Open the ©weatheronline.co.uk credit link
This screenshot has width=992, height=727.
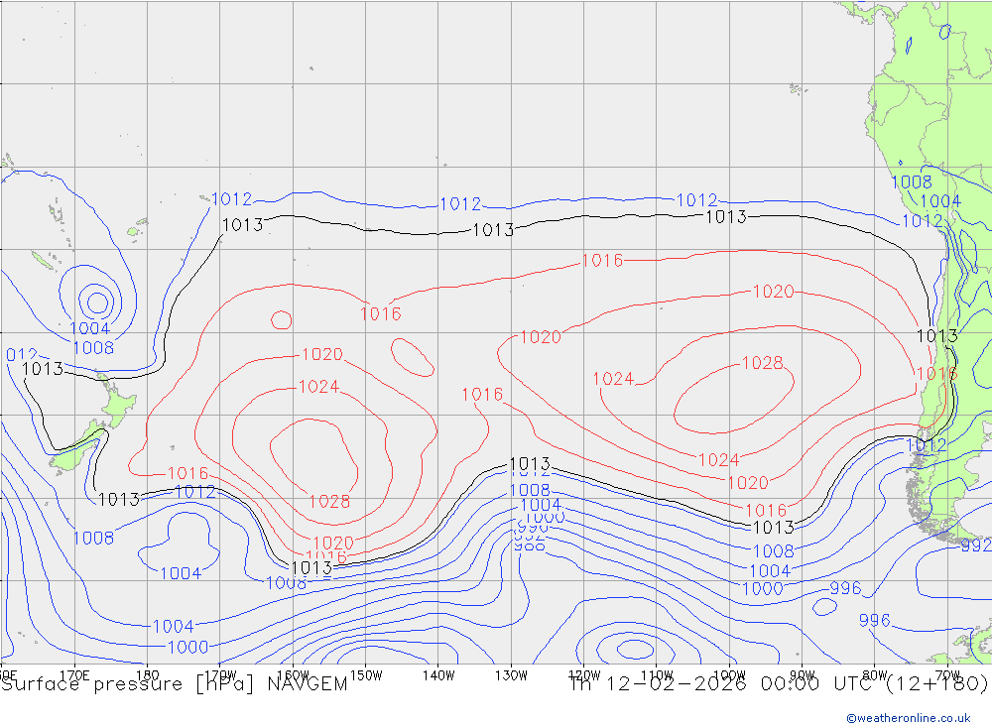pyautogui.click(x=909, y=718)
